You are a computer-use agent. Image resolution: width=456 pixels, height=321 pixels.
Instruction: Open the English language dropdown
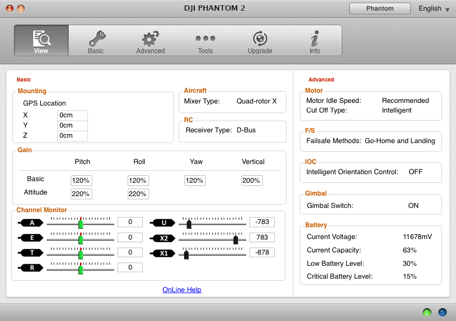(x=434, y=9)
